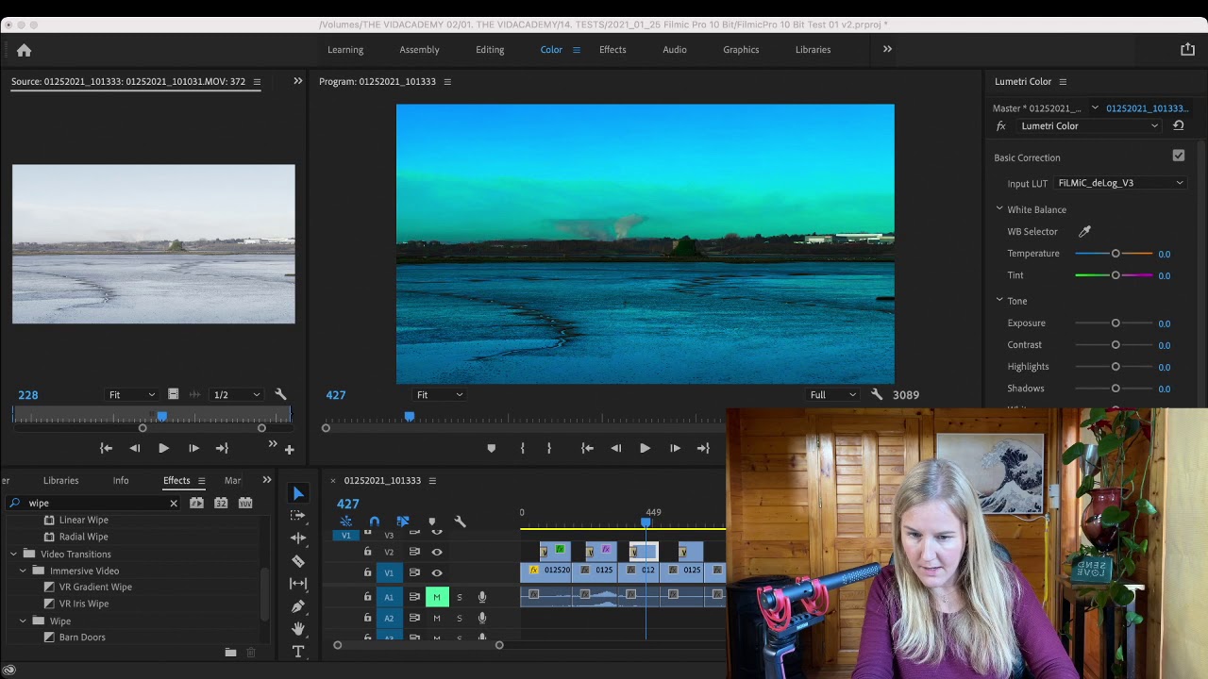The width and height of the screenshot is (1208, 679).
Task: Select the Pen tool
Action: (x=298, y=606)
